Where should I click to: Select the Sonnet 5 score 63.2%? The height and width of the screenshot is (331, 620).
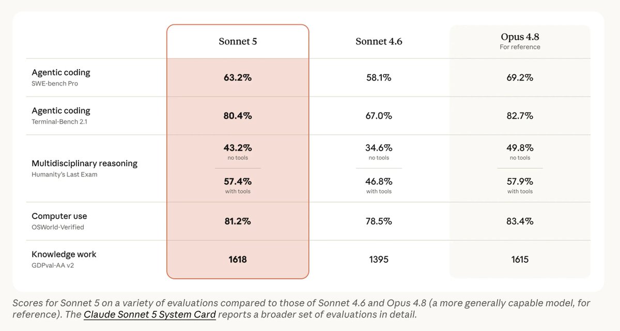[238, 78]
